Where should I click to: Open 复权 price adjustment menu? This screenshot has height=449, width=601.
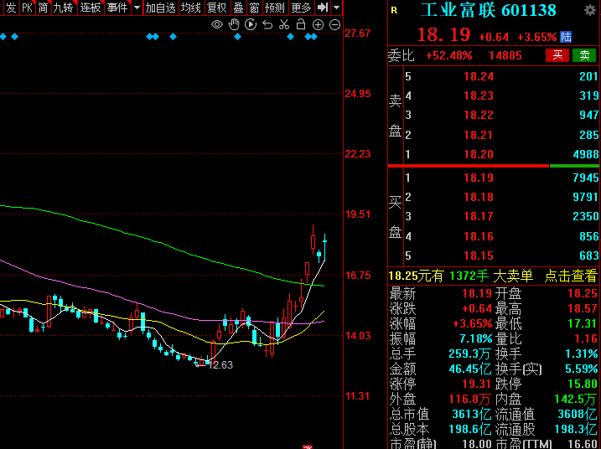(216, 8)
